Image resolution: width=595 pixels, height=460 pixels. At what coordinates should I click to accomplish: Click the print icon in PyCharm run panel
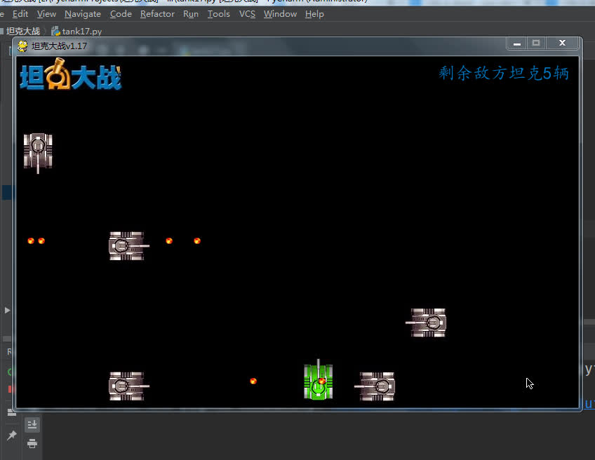click(32, 443)
